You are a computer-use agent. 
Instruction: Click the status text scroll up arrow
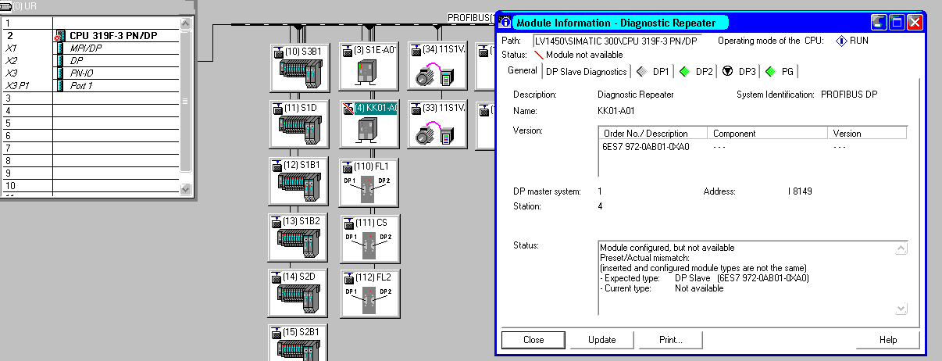click(901, 249)
